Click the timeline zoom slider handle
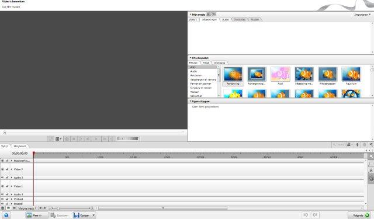 [58, 208]
